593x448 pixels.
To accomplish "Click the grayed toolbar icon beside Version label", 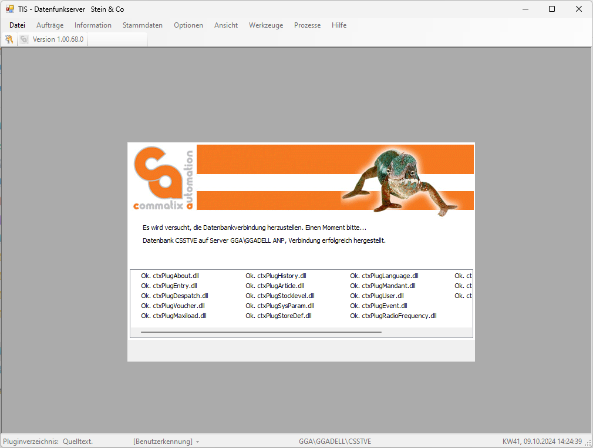I will click(24, 39).
